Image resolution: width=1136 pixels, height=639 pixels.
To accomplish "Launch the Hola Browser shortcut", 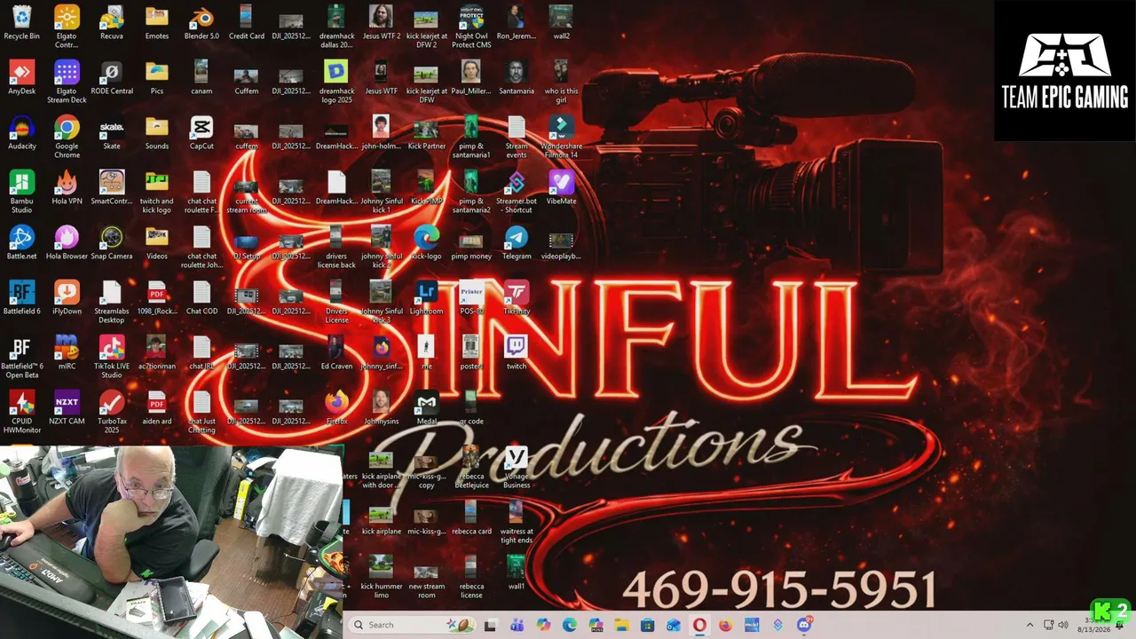I will (x=67, y=243).
